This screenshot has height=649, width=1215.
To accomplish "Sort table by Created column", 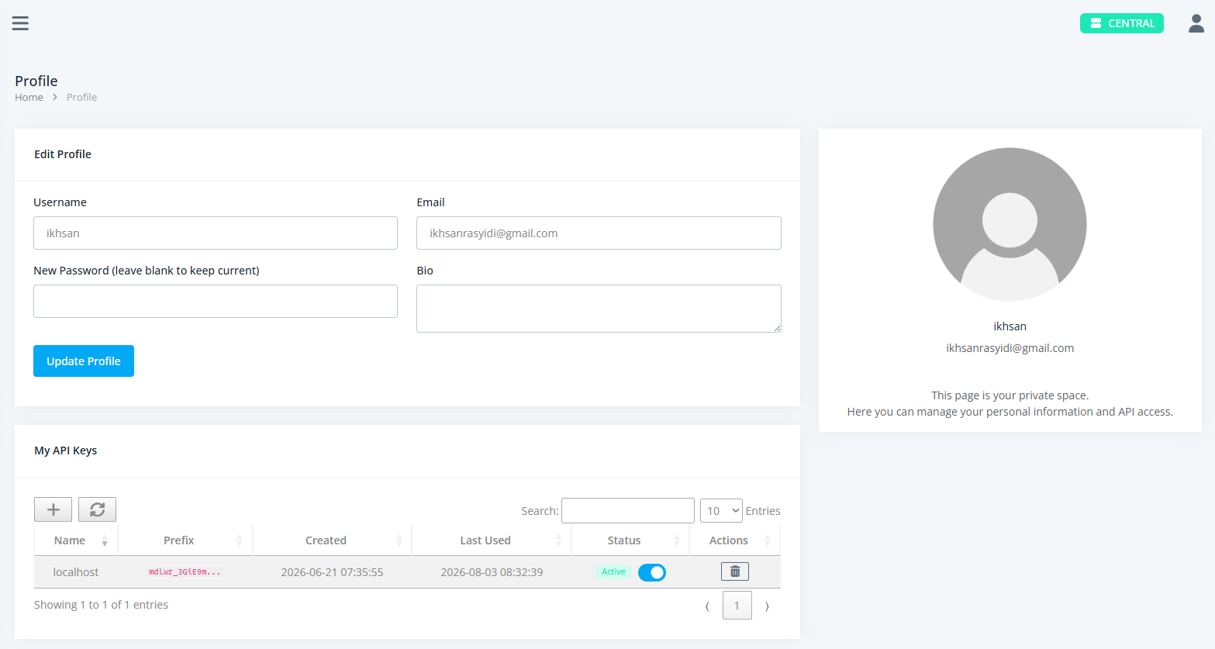I will 332,540.
